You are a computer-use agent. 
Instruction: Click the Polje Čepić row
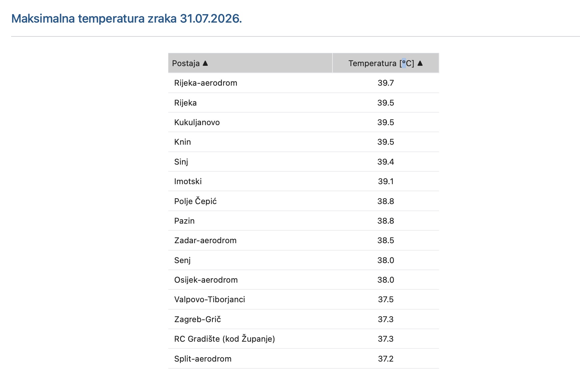pos(303,201)
